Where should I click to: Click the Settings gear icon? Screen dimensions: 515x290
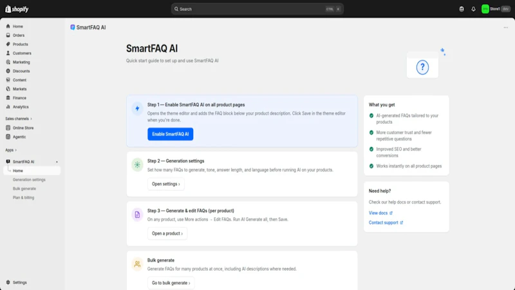click(8, 282)
